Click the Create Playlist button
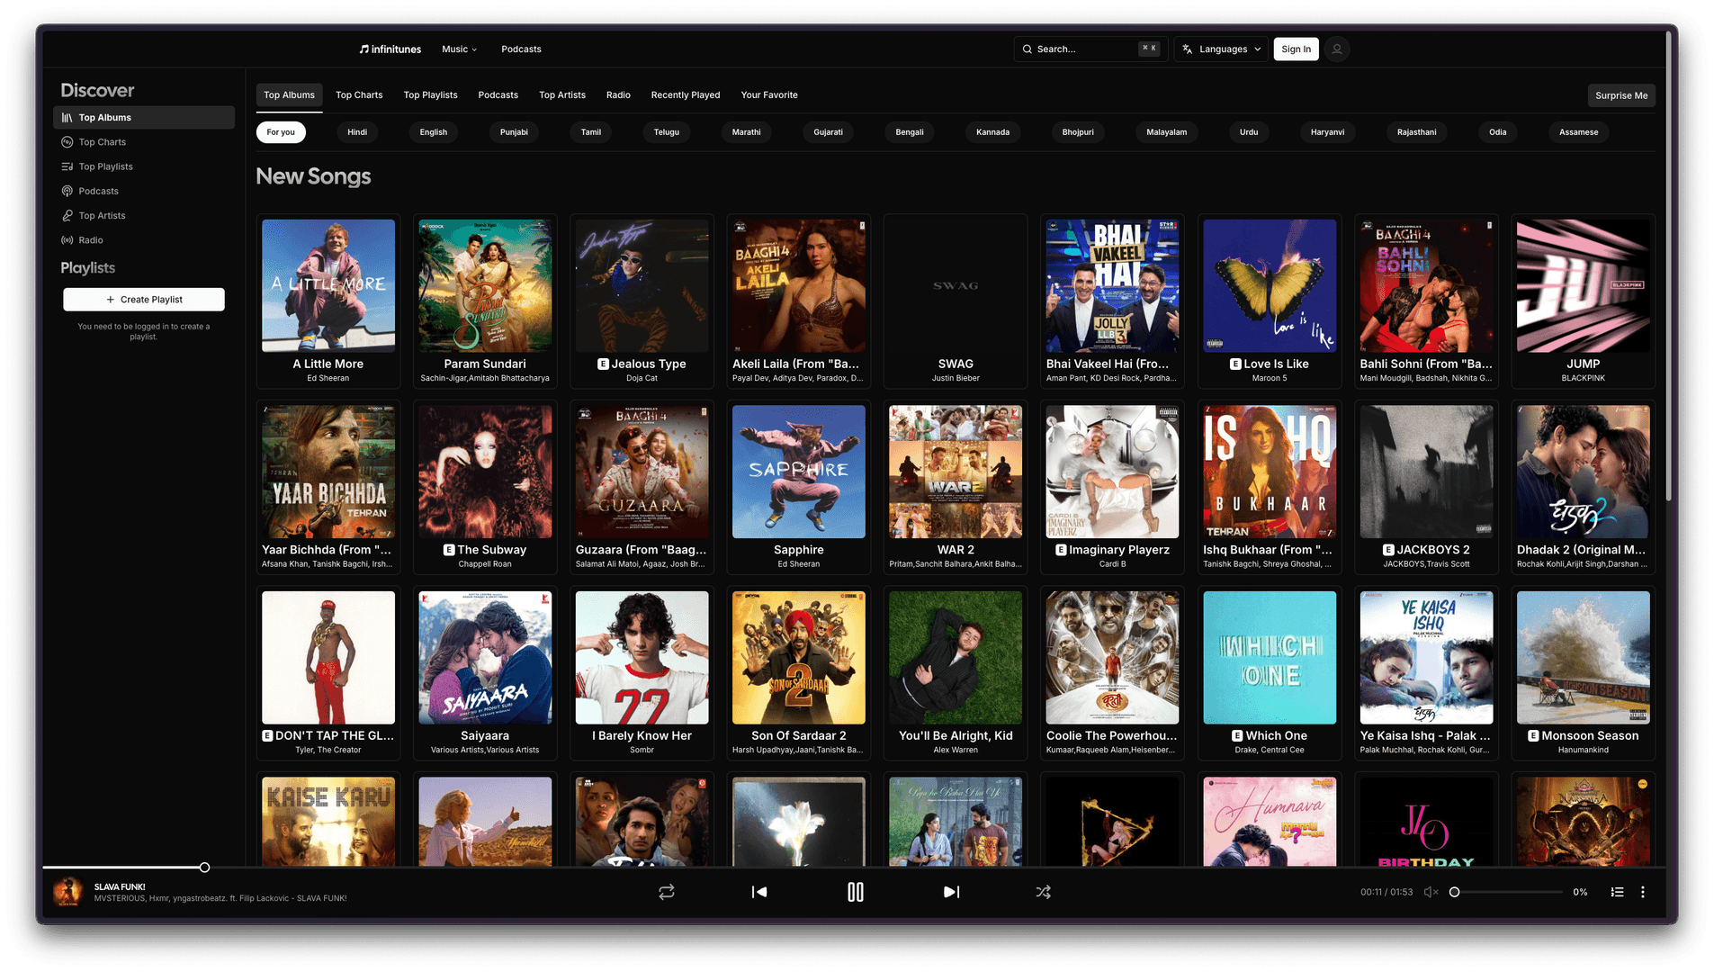Image resolution: width=1714 pixels, height=972 pixels. pos(144,300)
